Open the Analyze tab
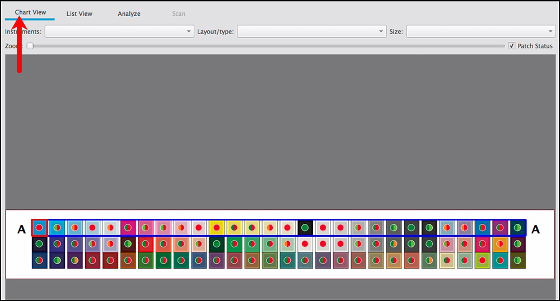Viewport: 560px width, 301px height. click(x=129, y=13)
